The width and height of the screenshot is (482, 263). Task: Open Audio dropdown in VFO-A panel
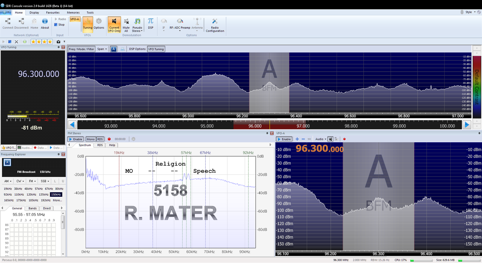[320, 139]
